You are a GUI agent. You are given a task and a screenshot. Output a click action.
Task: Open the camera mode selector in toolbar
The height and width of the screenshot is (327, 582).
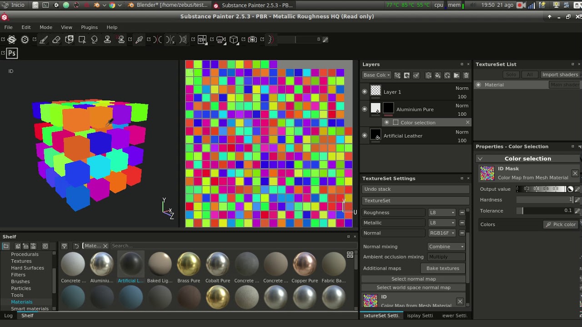221,40
